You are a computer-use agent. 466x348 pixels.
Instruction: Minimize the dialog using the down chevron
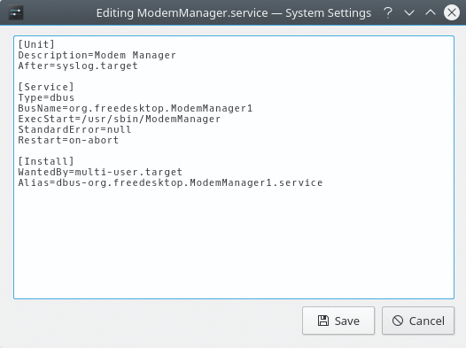pyautogui.click(x=409, y=12)
